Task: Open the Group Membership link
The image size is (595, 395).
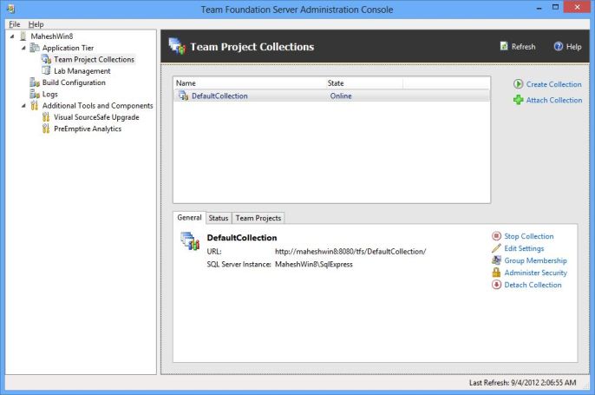Action: click(535, 260)
